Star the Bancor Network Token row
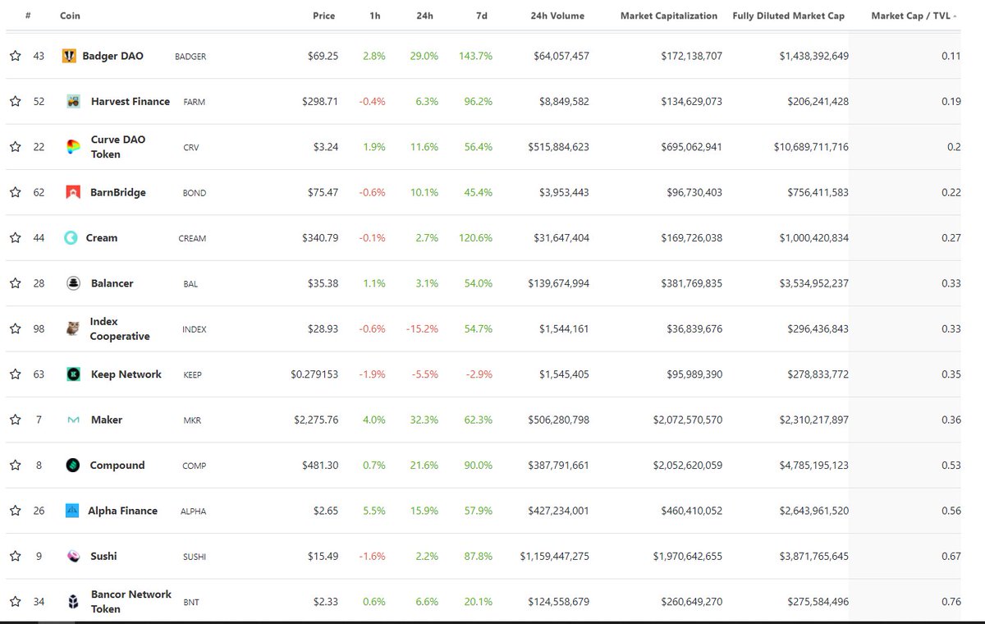 pos(15,602)
